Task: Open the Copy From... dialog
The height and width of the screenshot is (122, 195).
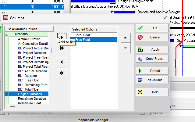Action: click(x=152, y=59)
